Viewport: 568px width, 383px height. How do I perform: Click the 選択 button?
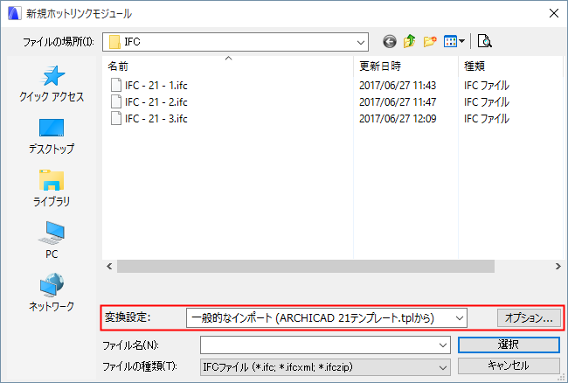click(509, 345)
